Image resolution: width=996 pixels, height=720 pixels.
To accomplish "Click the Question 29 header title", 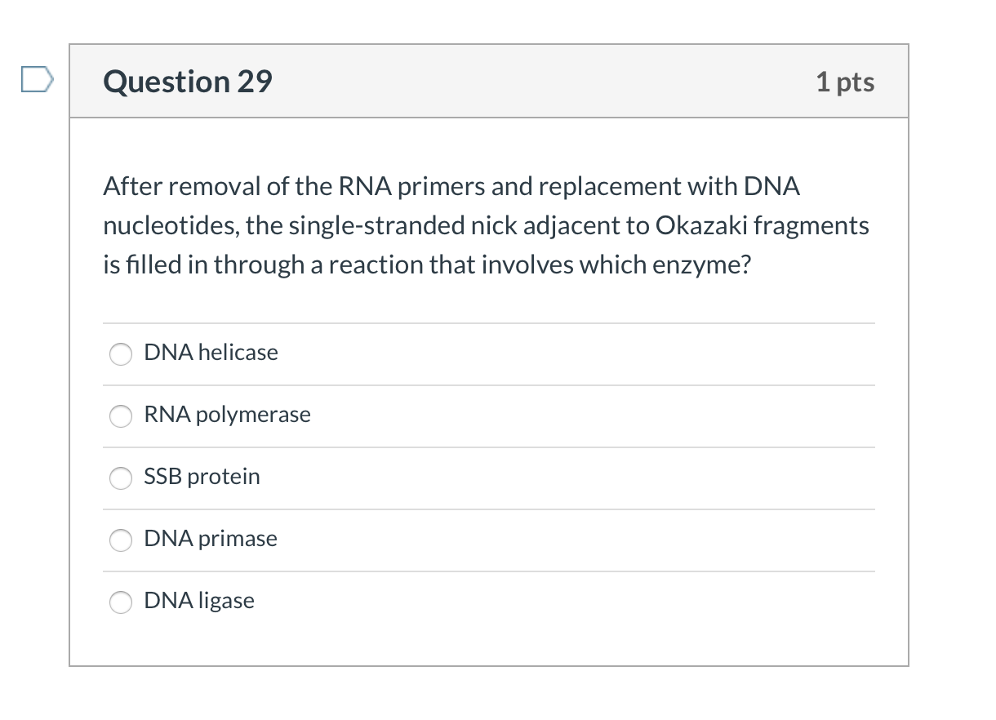I will (x=187, y=81).
